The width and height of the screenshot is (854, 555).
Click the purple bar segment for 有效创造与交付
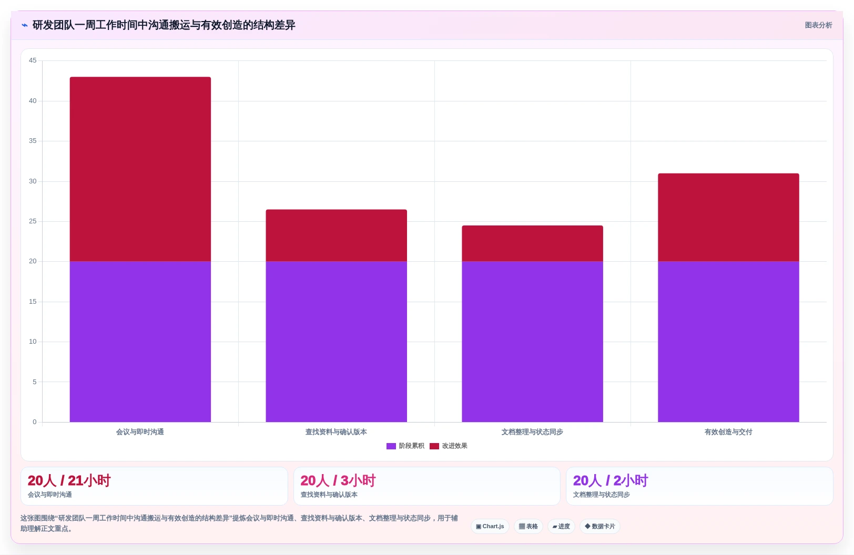tap(728, 342)
